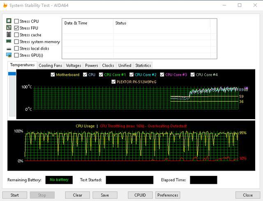The height and width of the screenshot is (201, 263).
Task: Click the RAM stick icon beside Stress system memory
Action: coord(9,41)
